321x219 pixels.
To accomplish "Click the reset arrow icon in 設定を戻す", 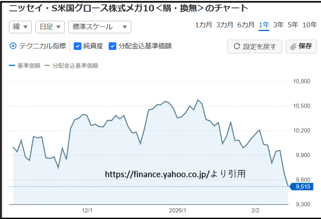I will point(237,47).
